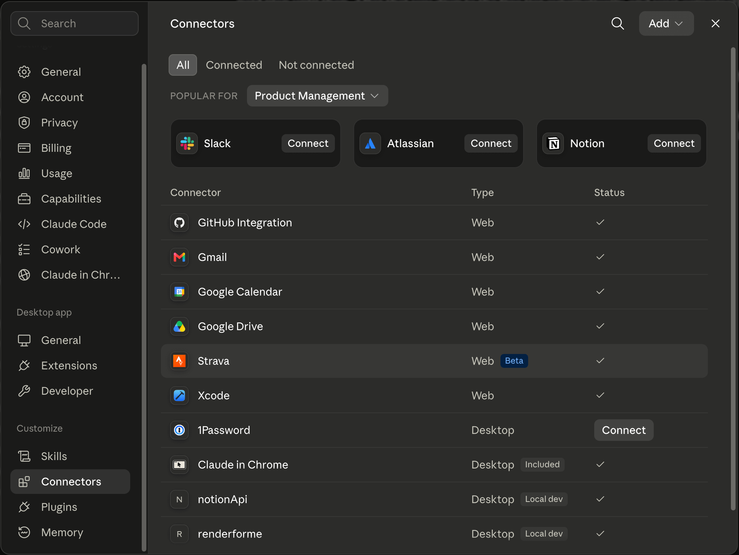Click the renderforme connector name
739x555 pixels.
tap(230, 534)
